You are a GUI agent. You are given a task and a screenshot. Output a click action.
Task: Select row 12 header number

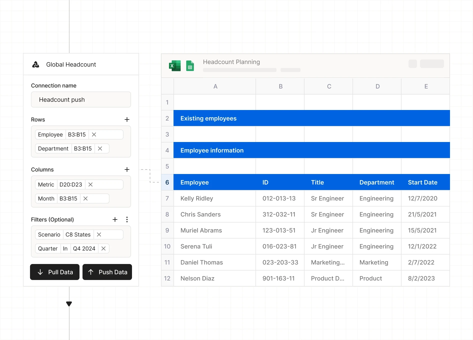(167, 278)
